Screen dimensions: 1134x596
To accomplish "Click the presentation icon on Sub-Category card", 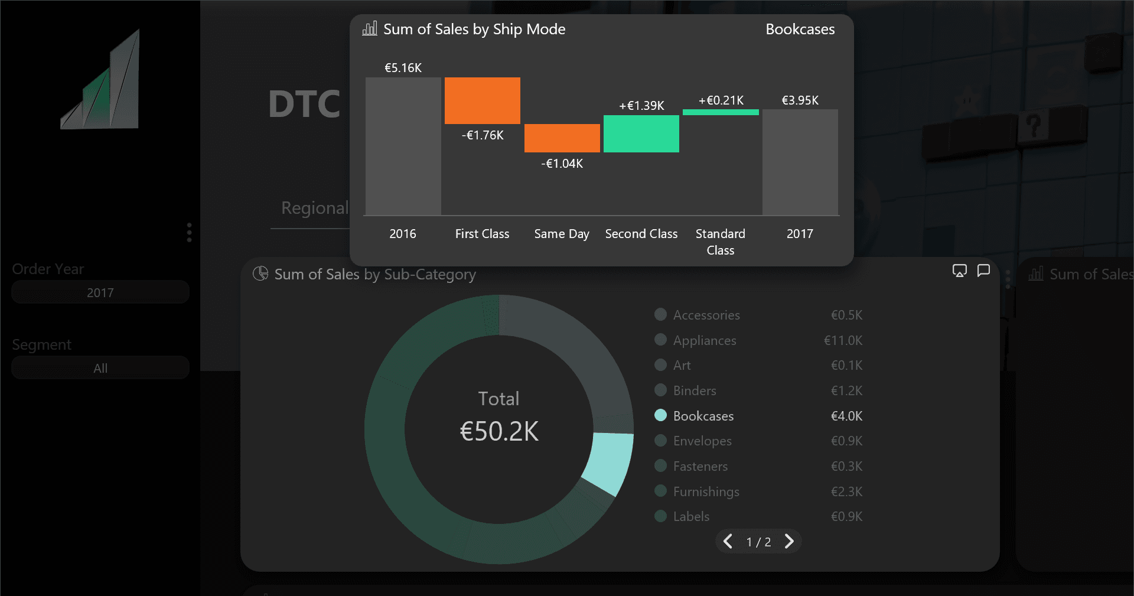I will click(959, 271).
